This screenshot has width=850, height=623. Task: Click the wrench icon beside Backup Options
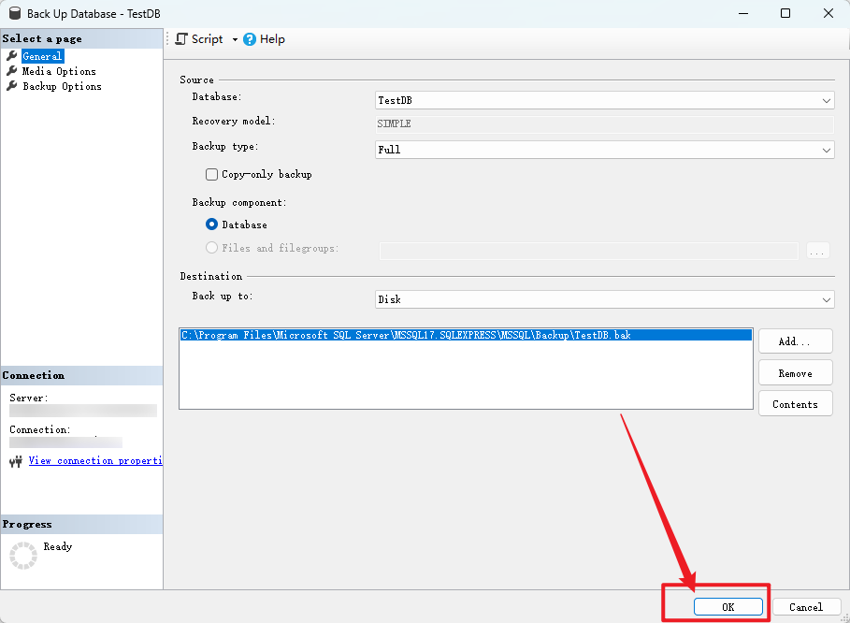12,86
